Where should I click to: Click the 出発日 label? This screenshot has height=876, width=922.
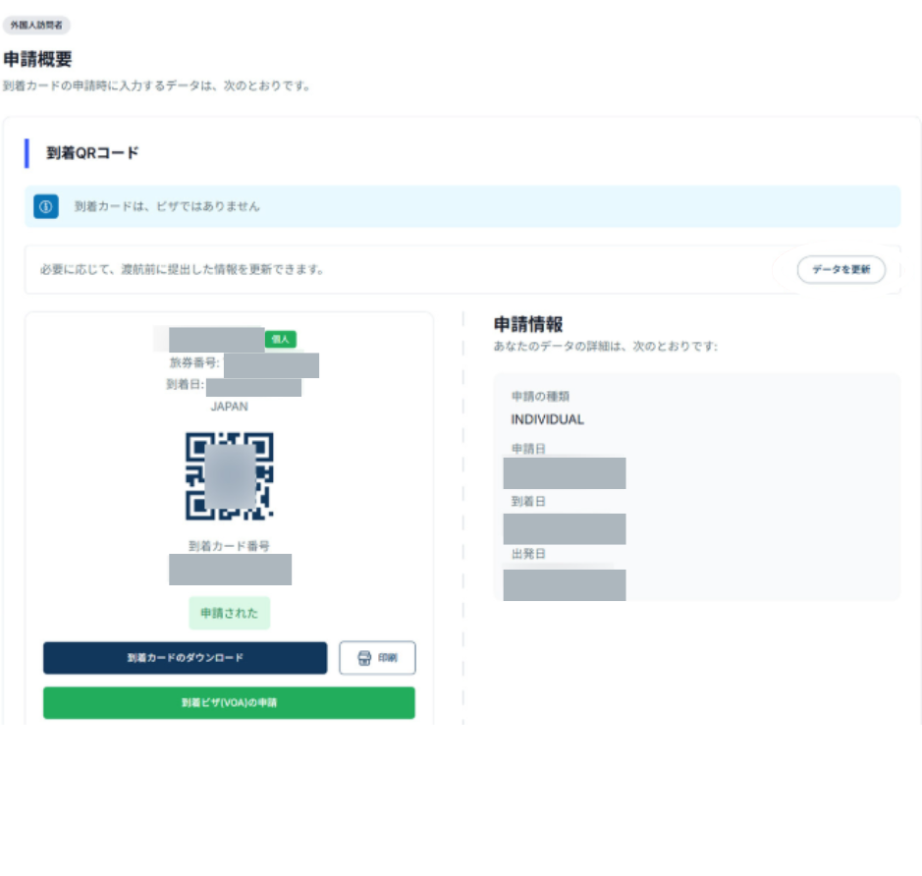pos(528,554)
